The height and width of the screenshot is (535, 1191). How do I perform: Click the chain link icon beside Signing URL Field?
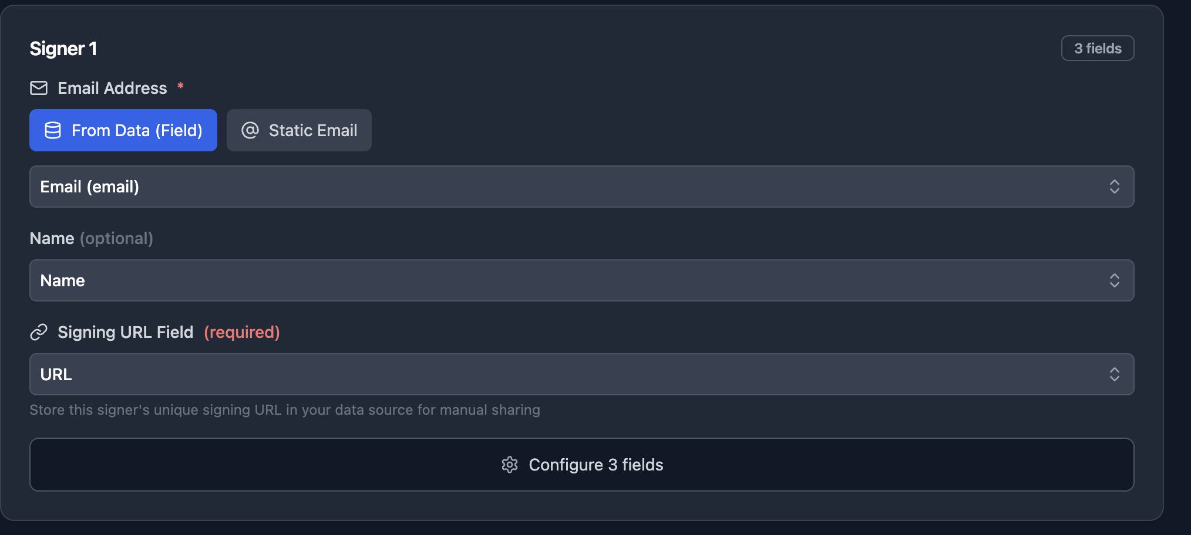[39, 332]
